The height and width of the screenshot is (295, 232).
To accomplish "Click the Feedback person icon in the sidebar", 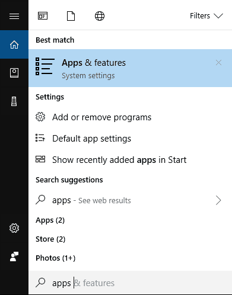I will coord(14,256).
